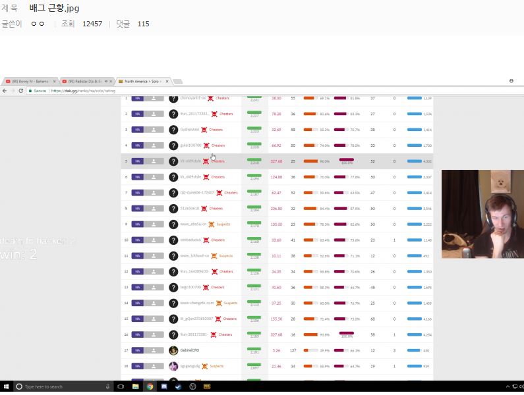Click the orange Suspects skull icon for www_eba56-cn

tap(212, 224)
